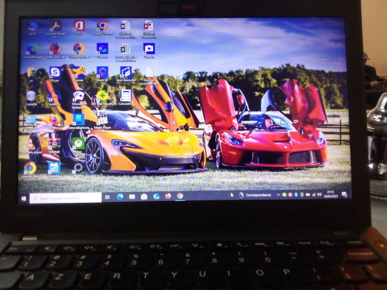387x290 pixels.
Task: Open the Xbox Game Bar shortcut
Action: (125, 72)
